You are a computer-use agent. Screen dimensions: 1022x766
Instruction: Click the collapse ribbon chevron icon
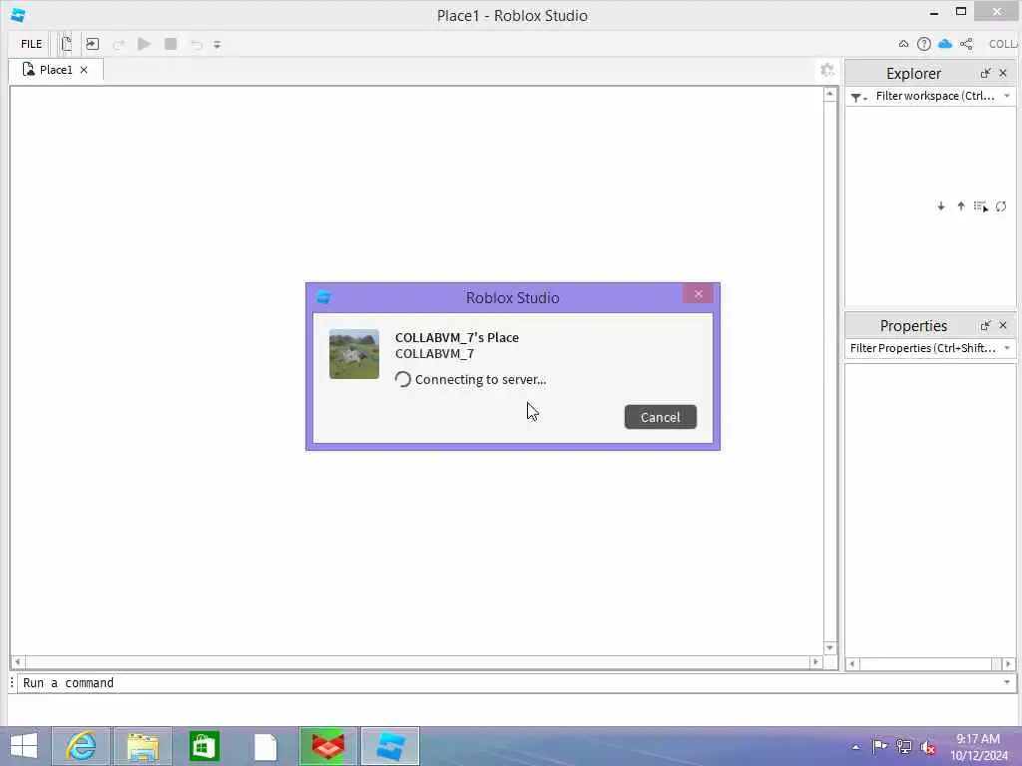click(x=903, y=44)
